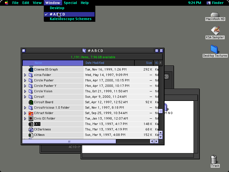Toggle the sort order button beside the Kind column
The width and height of the screenshot is (229, 172).
pos(161,63)
